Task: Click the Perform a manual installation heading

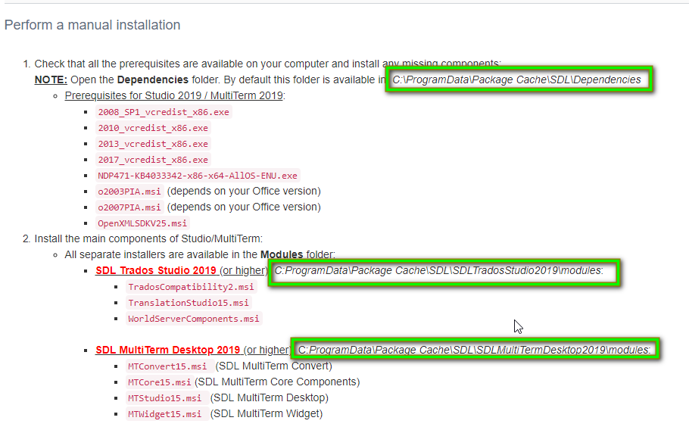Action: [x=92, y=25]
